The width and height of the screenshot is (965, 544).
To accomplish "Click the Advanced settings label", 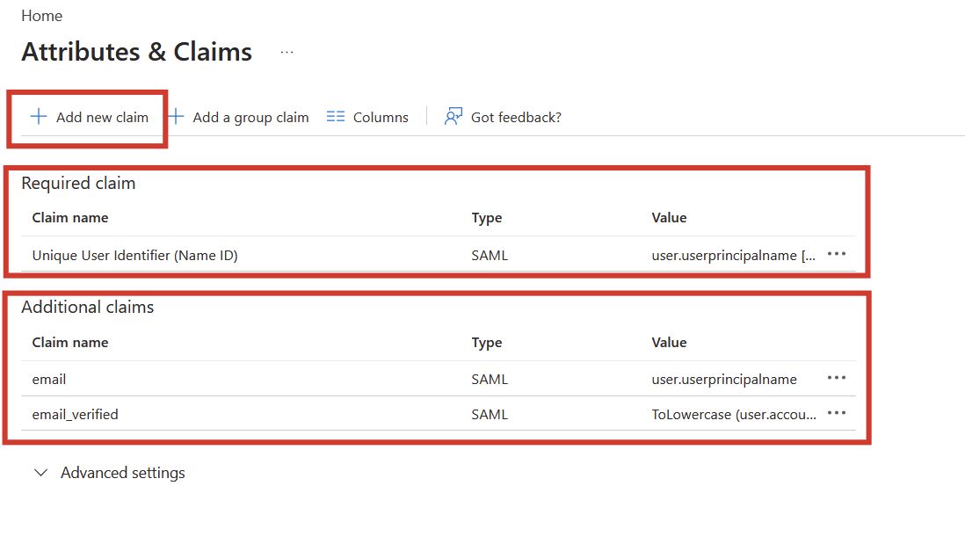I will [x=123, y=473].
